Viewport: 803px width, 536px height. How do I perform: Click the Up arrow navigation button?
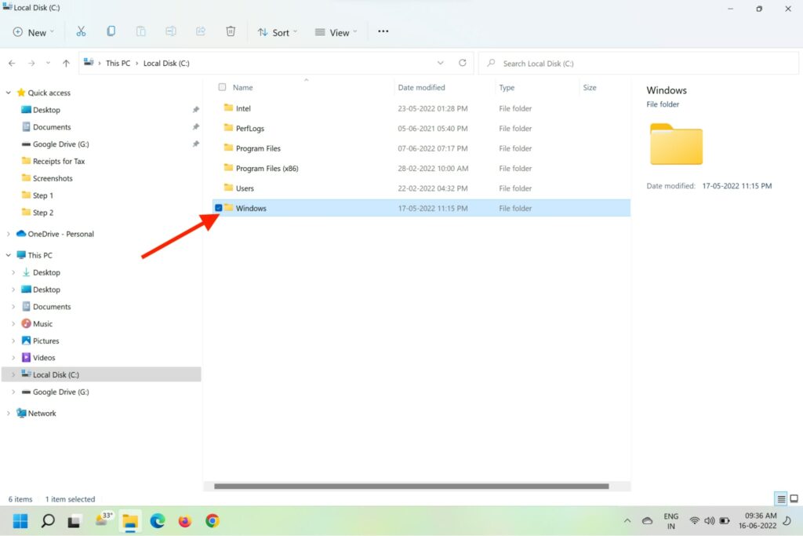tap(66, 64)
